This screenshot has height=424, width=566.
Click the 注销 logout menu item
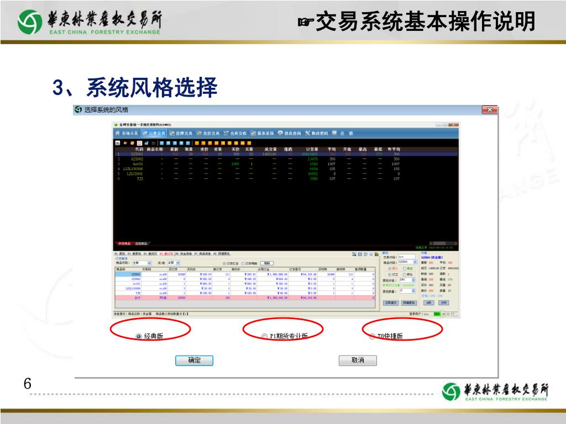[343, 134]
